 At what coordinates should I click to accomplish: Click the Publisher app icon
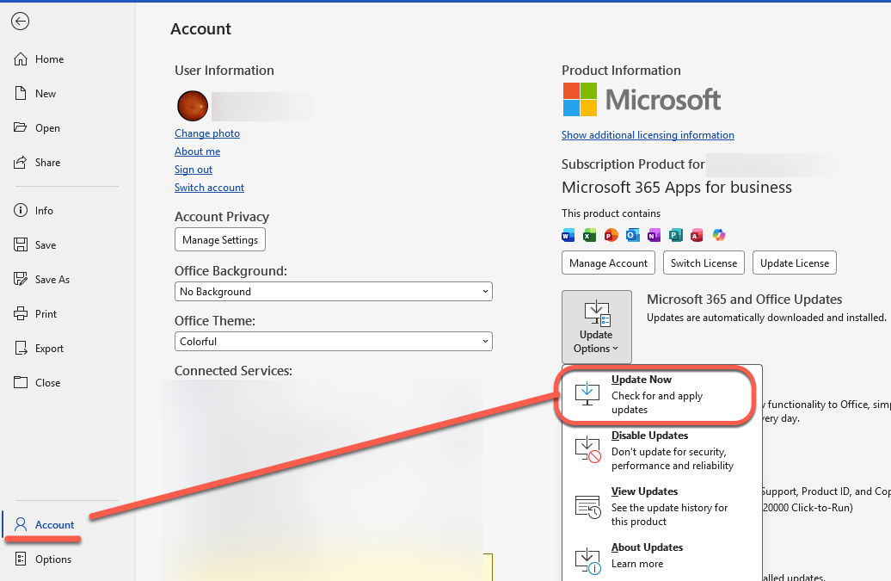pos(675,235)
